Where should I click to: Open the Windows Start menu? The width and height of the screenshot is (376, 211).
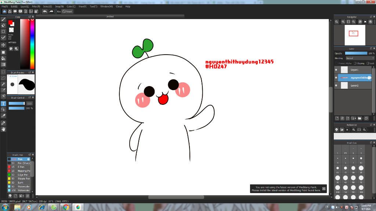point(5,207)
